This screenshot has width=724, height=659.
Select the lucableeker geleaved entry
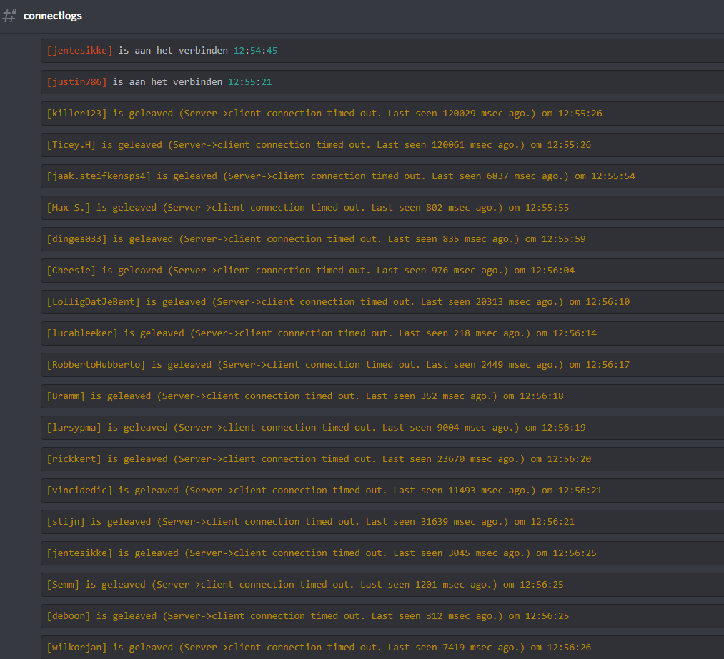(x=322, y=333)
